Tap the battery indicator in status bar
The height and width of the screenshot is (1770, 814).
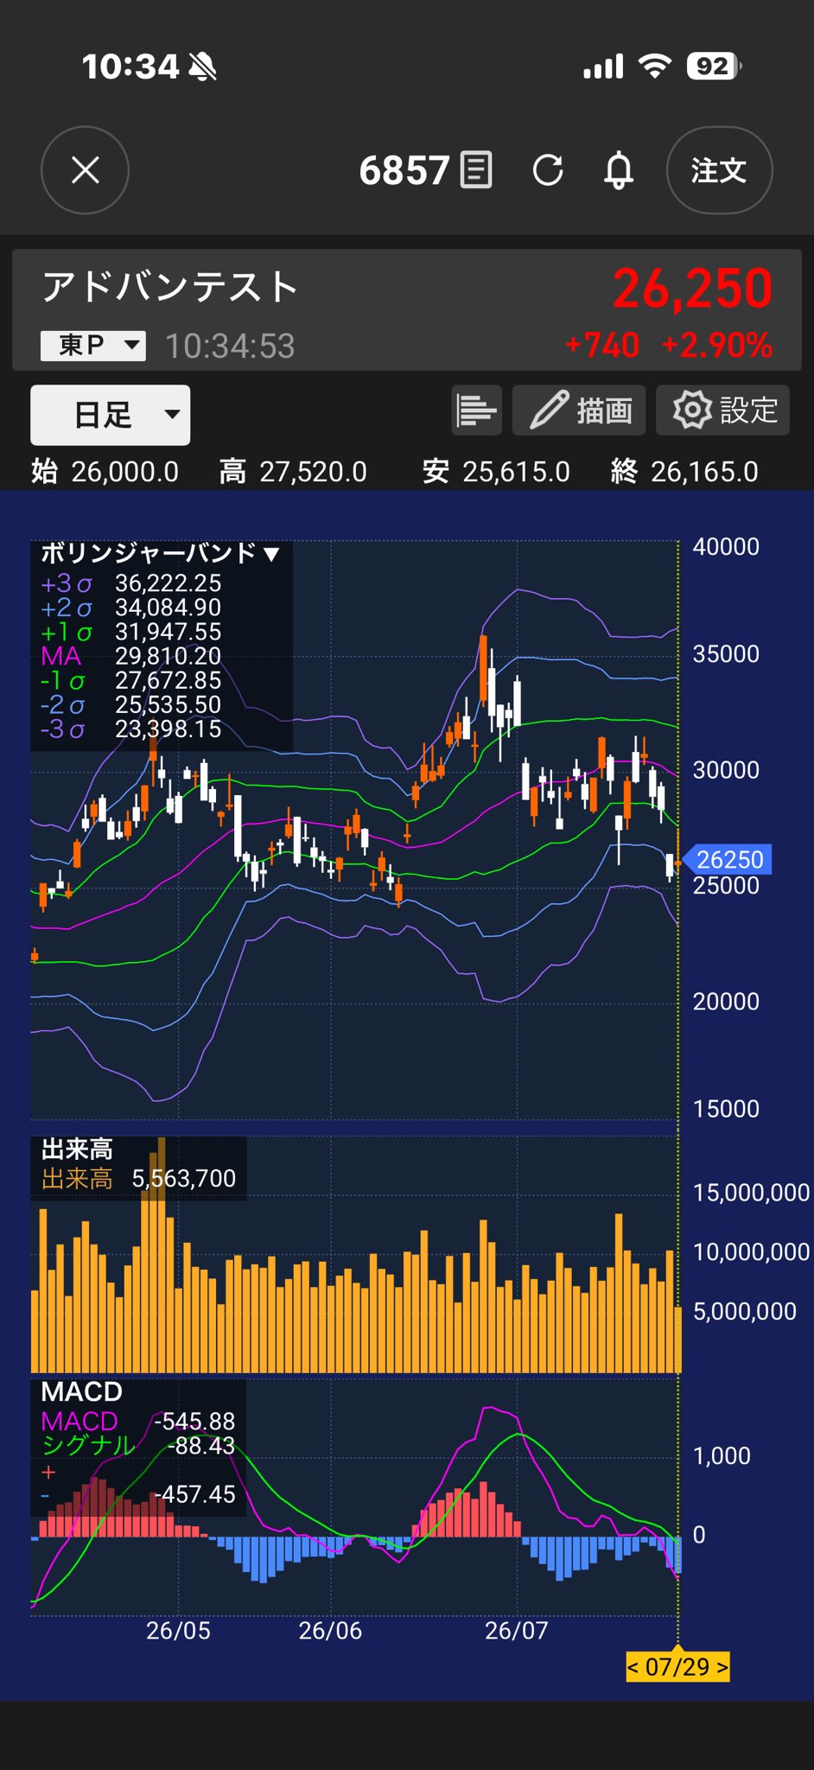714,67
